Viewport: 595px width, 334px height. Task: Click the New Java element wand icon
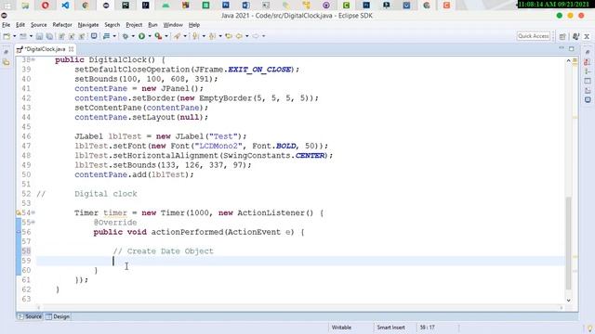[178, 36]
